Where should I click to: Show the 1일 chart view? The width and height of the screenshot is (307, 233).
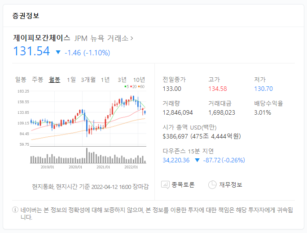pyautogui.click(x=71, y=80)
